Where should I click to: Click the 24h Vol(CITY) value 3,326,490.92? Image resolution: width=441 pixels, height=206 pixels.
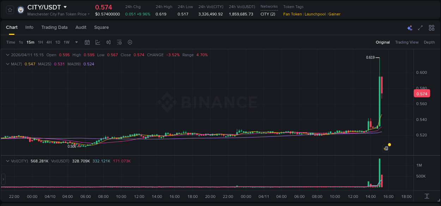coord(211,14)
